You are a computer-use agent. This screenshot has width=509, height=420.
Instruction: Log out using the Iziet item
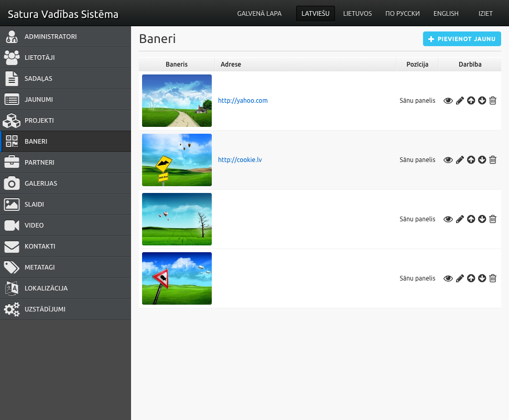pyautogui.click(x=485, y=14)
